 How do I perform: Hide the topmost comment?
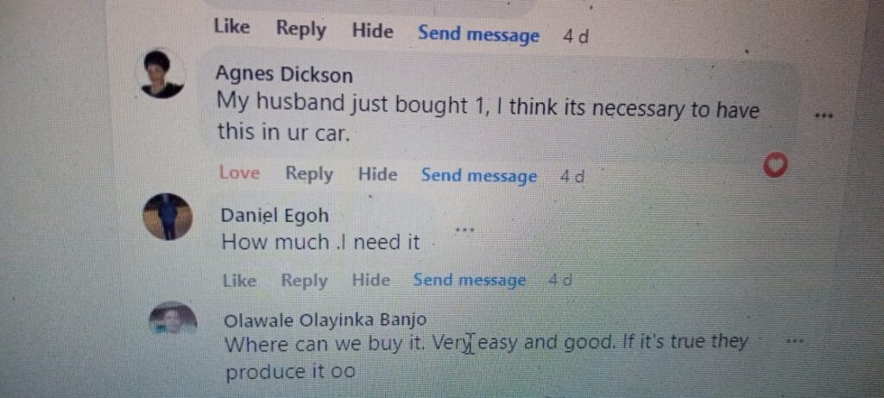[373, 30]
